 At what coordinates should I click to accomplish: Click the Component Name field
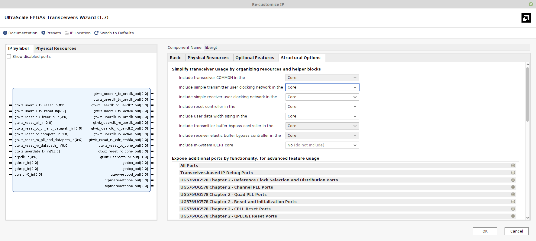366,47
